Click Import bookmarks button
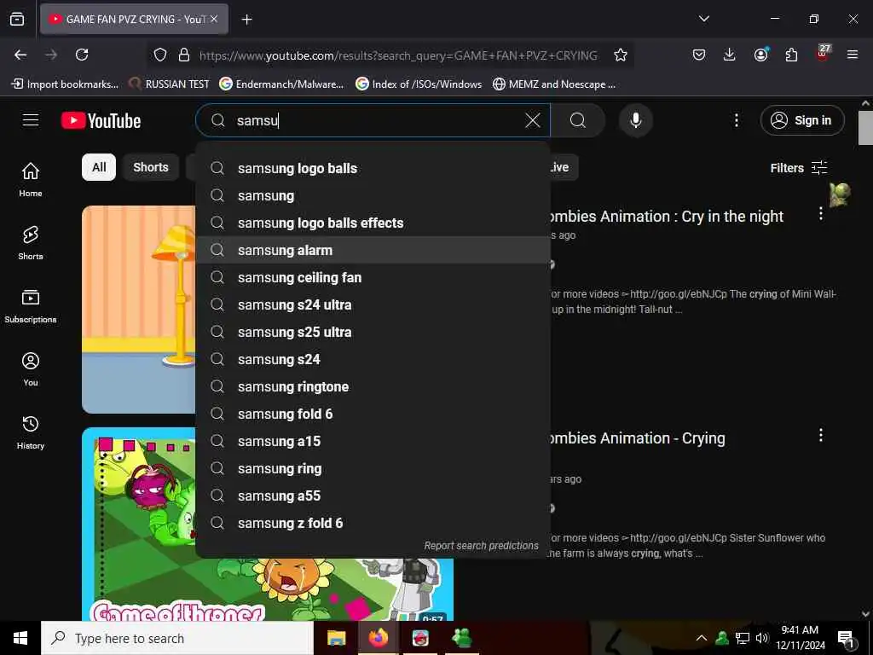Viewport: 873px width, 655px height. (65, 84)
